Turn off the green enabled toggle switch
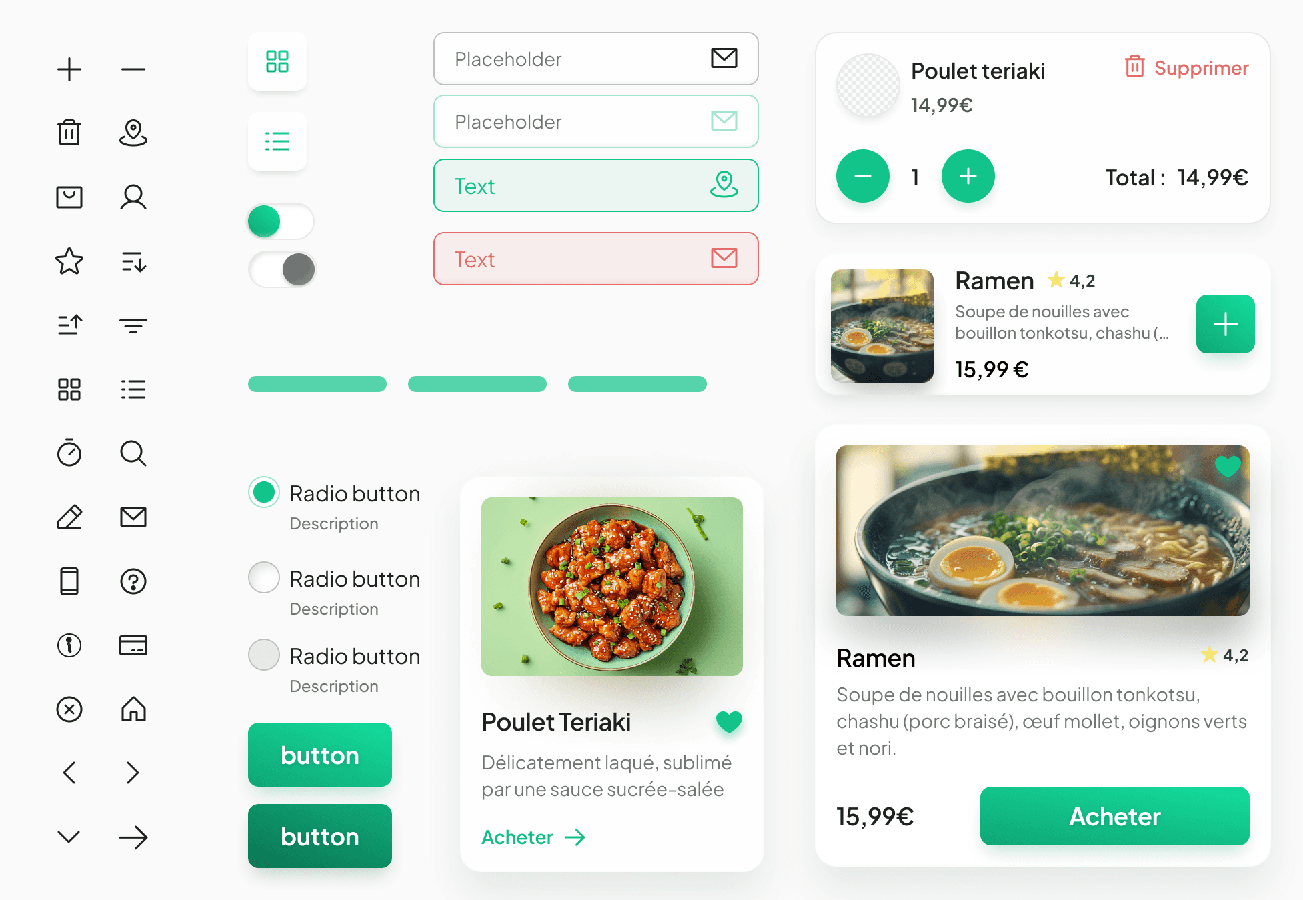Viewport: 1303px width, 900px height. click(x=281, y=221)
